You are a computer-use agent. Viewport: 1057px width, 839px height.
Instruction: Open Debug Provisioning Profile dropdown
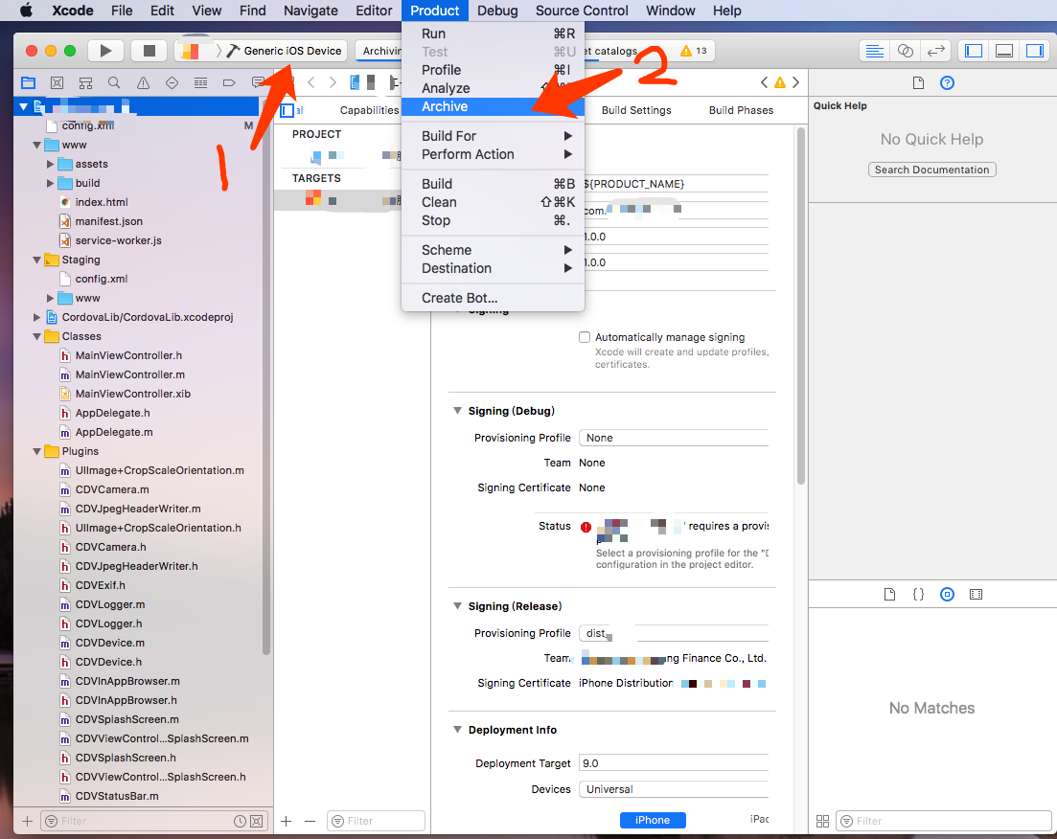(674, 438)
